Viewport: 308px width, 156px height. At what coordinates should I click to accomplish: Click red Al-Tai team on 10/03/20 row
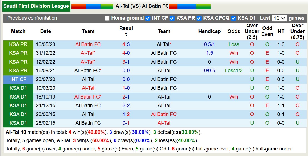pyautogui.click(x=88, y=88)
